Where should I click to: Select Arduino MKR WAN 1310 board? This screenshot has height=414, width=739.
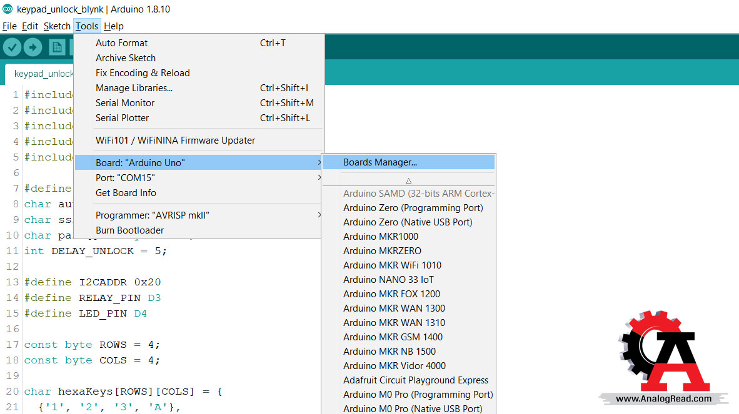(409, 323)
